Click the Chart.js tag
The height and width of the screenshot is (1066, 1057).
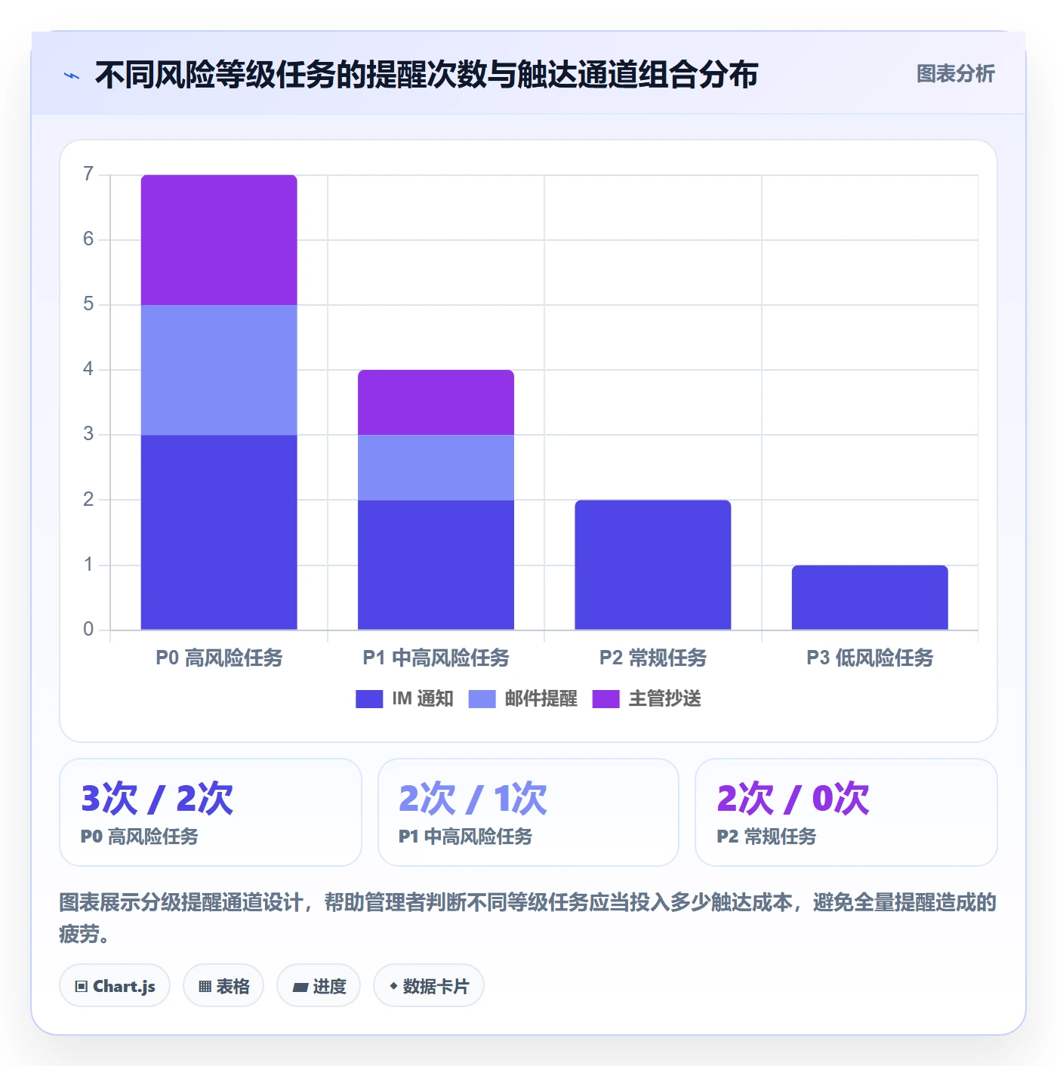115,986
